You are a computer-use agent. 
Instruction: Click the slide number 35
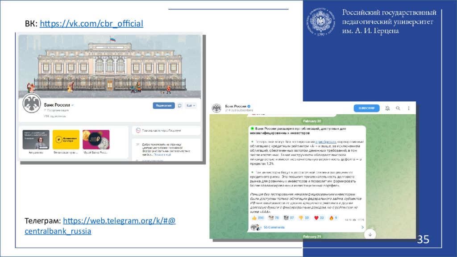pos(424,240)
